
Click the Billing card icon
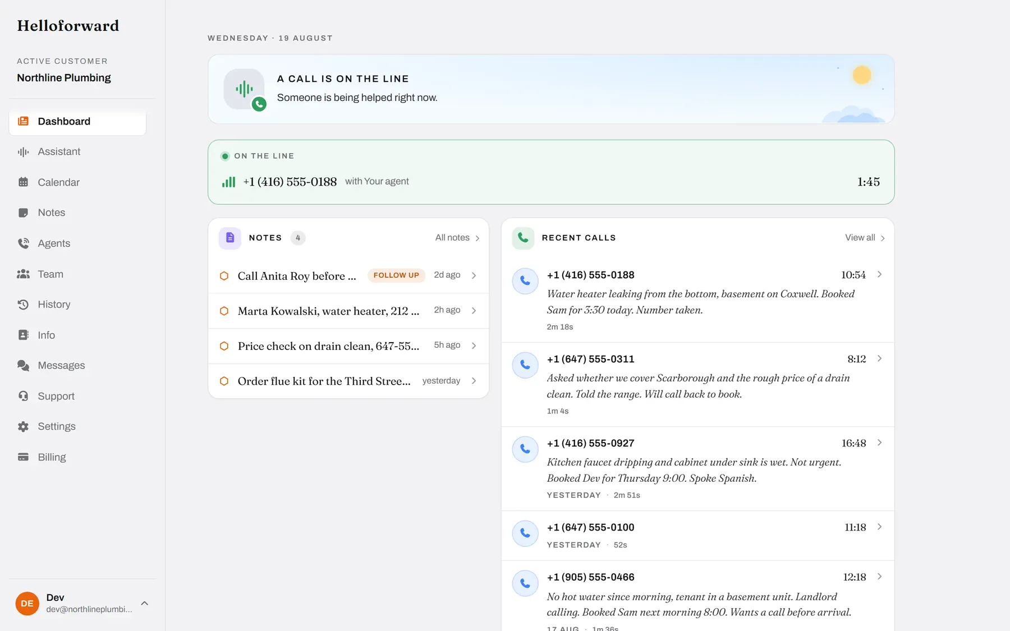(x=23, y=457)
